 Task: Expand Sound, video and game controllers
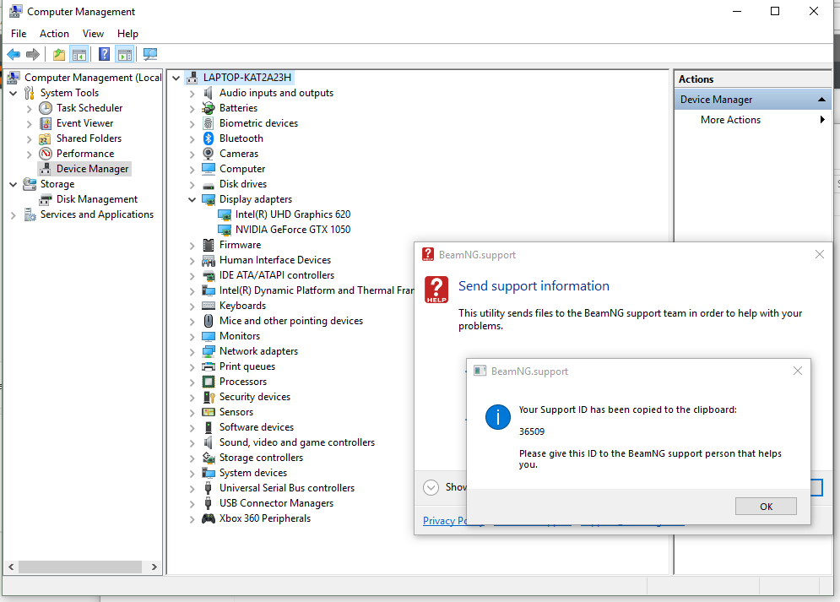coord(192,443)
